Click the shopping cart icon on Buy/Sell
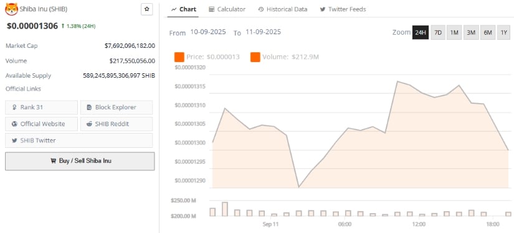 [53, 161]
